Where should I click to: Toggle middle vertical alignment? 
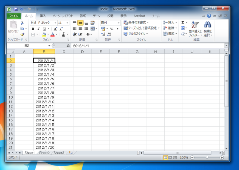coord(80,23)
